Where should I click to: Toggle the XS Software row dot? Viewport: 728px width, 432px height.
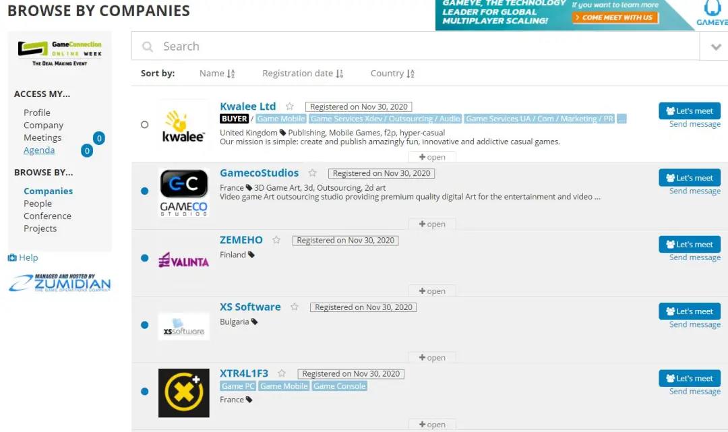point(145,325)
